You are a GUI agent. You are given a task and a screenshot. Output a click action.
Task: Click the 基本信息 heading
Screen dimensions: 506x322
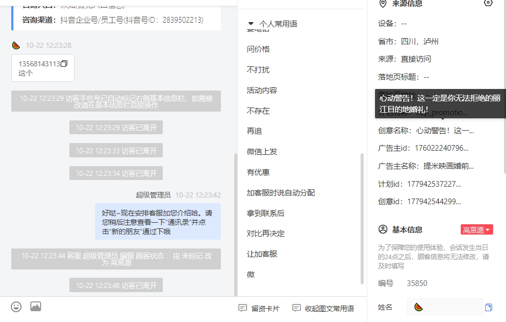(x=407, y=229)
